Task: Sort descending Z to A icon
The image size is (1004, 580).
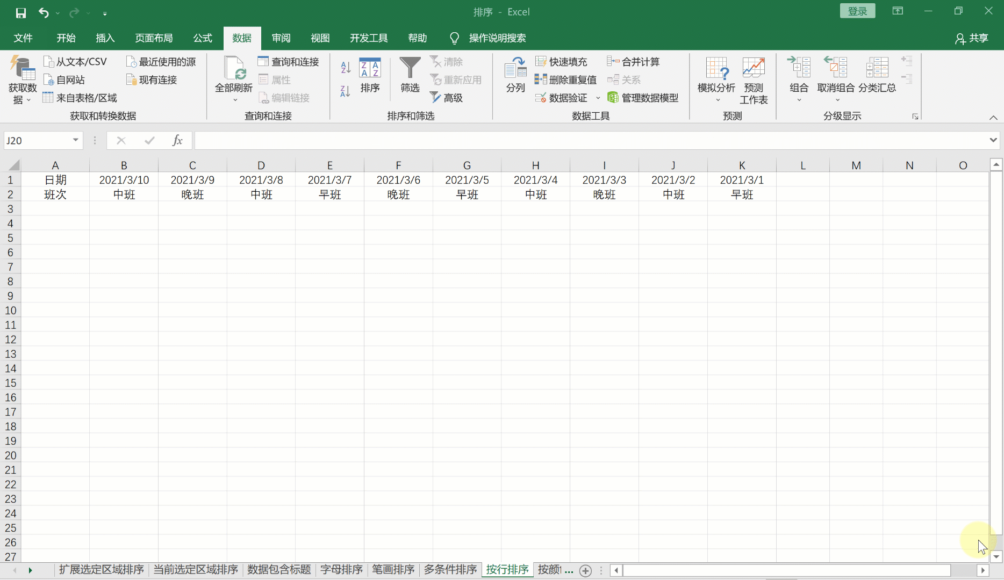Action: coord(346,91)
